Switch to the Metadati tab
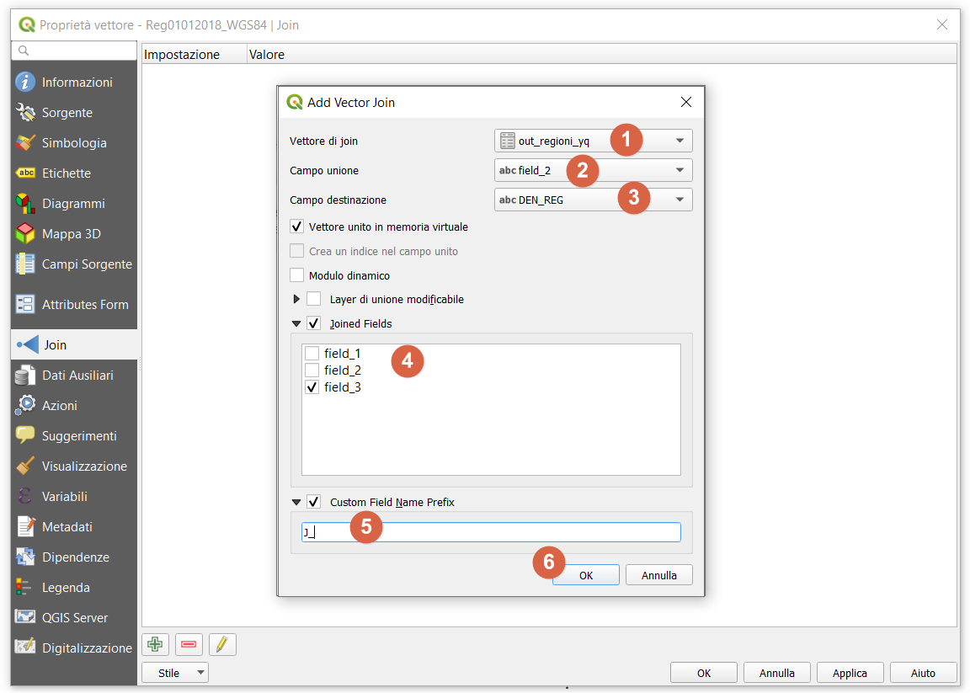This screenshot has height=693, width=970. (67, 527)
